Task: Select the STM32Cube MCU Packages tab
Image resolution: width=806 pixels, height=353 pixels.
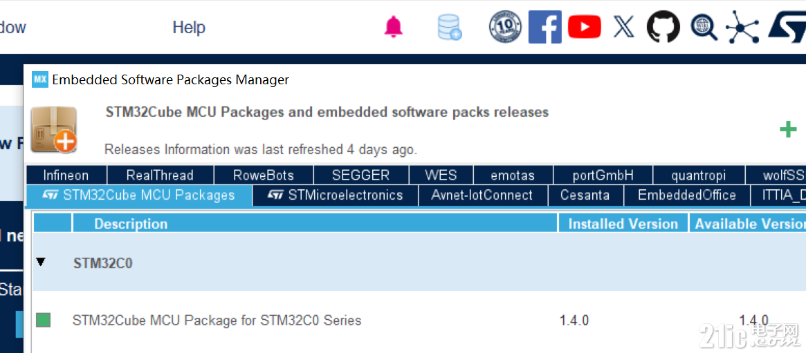Action: 139,195
